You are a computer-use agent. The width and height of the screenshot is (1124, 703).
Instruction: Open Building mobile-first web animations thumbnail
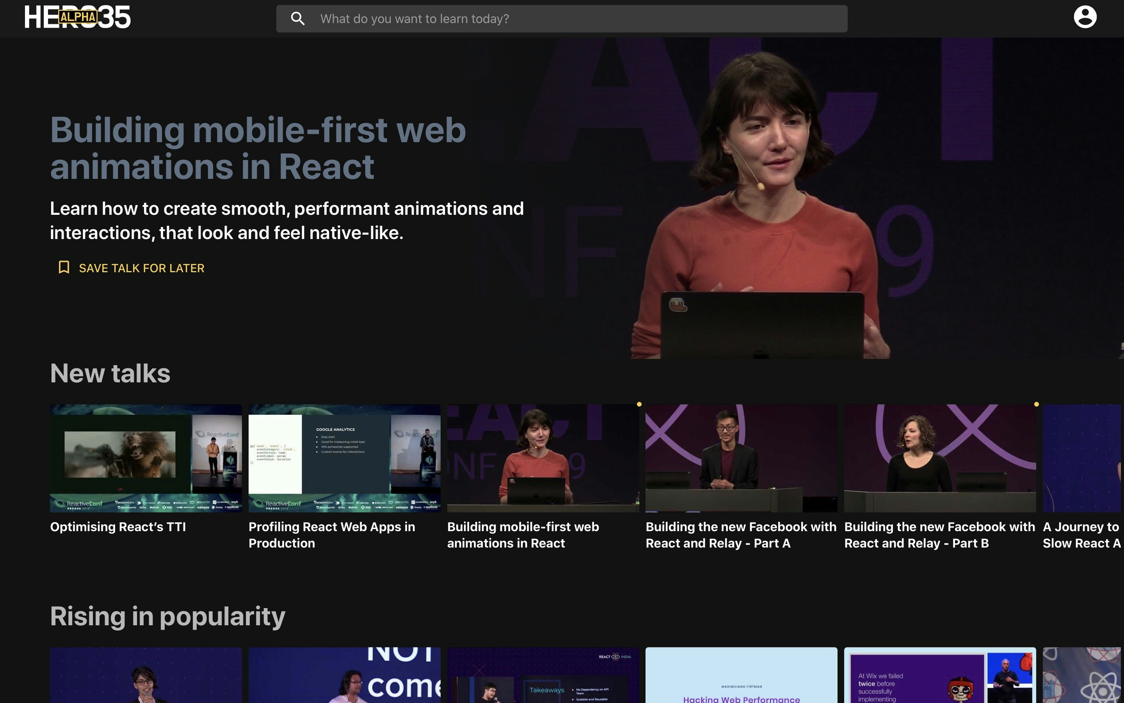tap(542, 458)
